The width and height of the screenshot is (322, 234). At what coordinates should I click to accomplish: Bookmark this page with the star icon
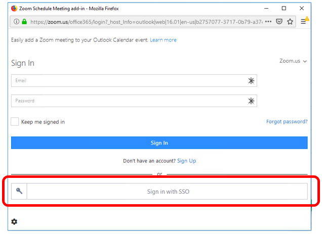click(290, 21)
